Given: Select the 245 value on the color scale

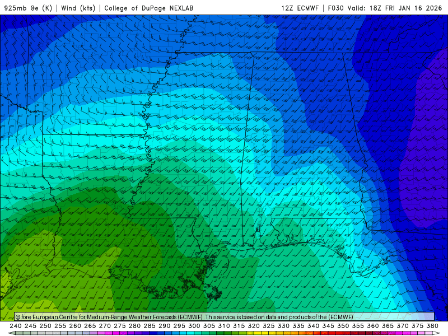Looking at the screenshot, I should [31, 326].
